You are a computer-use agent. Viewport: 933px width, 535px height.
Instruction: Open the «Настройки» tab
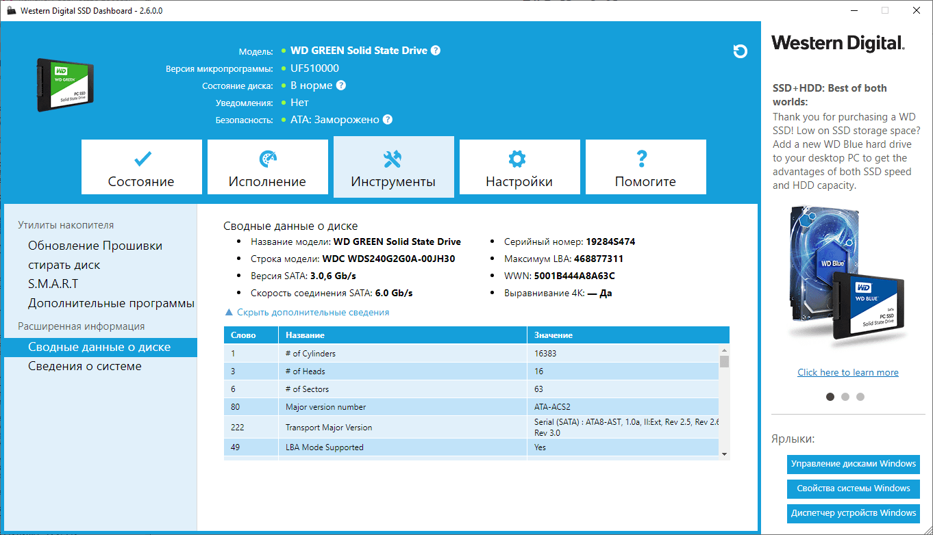tap(520, 167)
